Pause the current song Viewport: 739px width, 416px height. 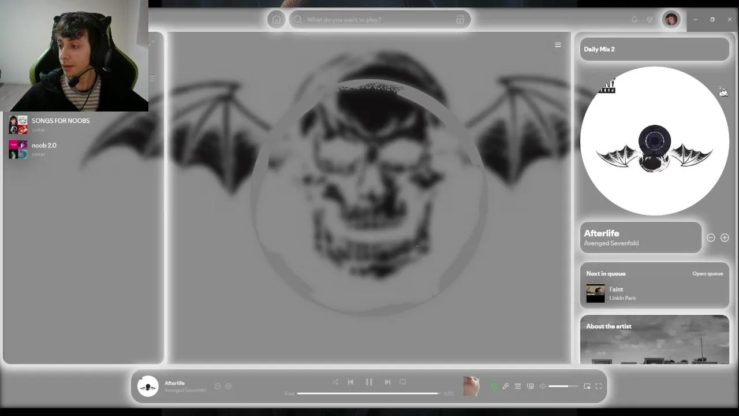(369, 382)
